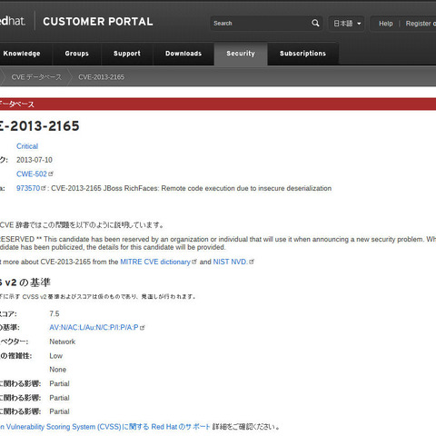436x436 pixels.
Task: Open the Knowledge tab
Action: pos(22,54)
